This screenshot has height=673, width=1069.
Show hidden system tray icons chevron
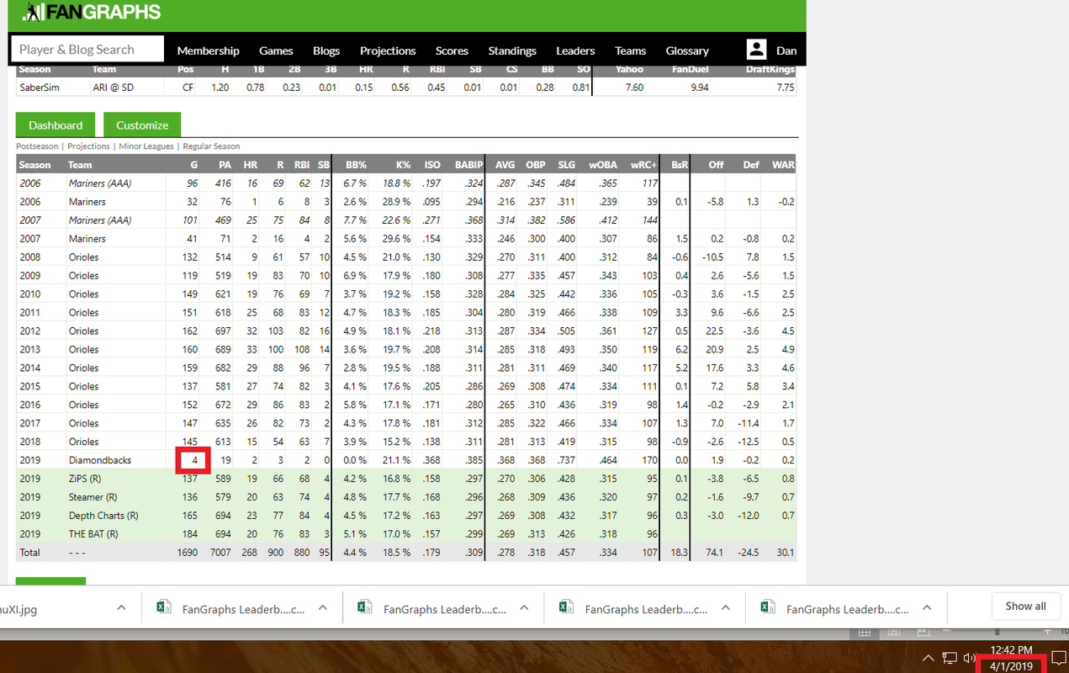point(928,658)
